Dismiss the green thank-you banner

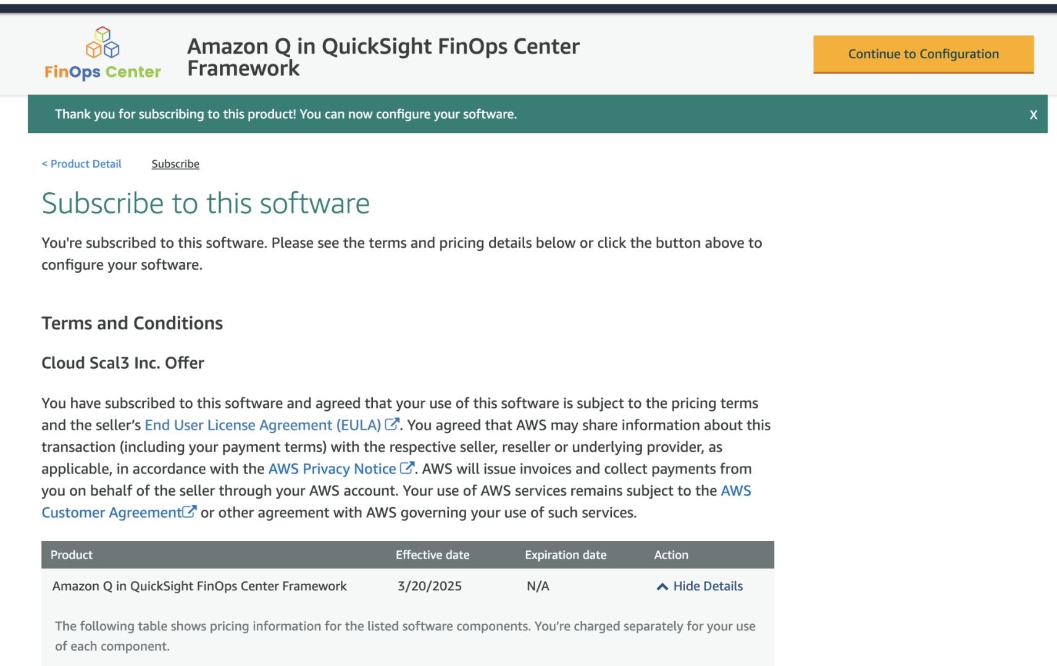[1033, 114]
